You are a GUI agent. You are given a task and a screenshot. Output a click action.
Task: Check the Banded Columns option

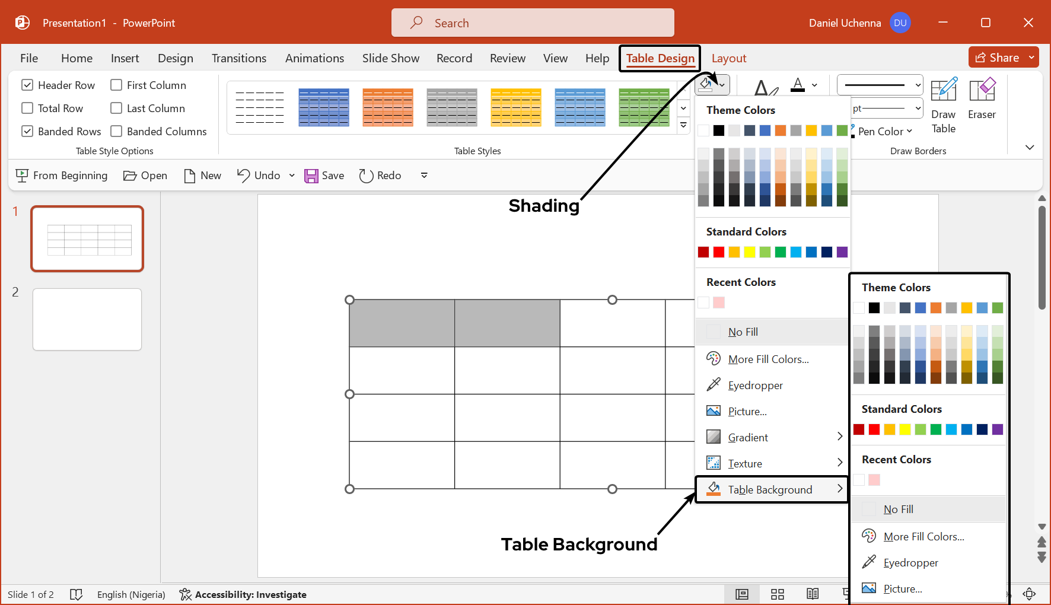pyautogui.click(x=116, y=131)
